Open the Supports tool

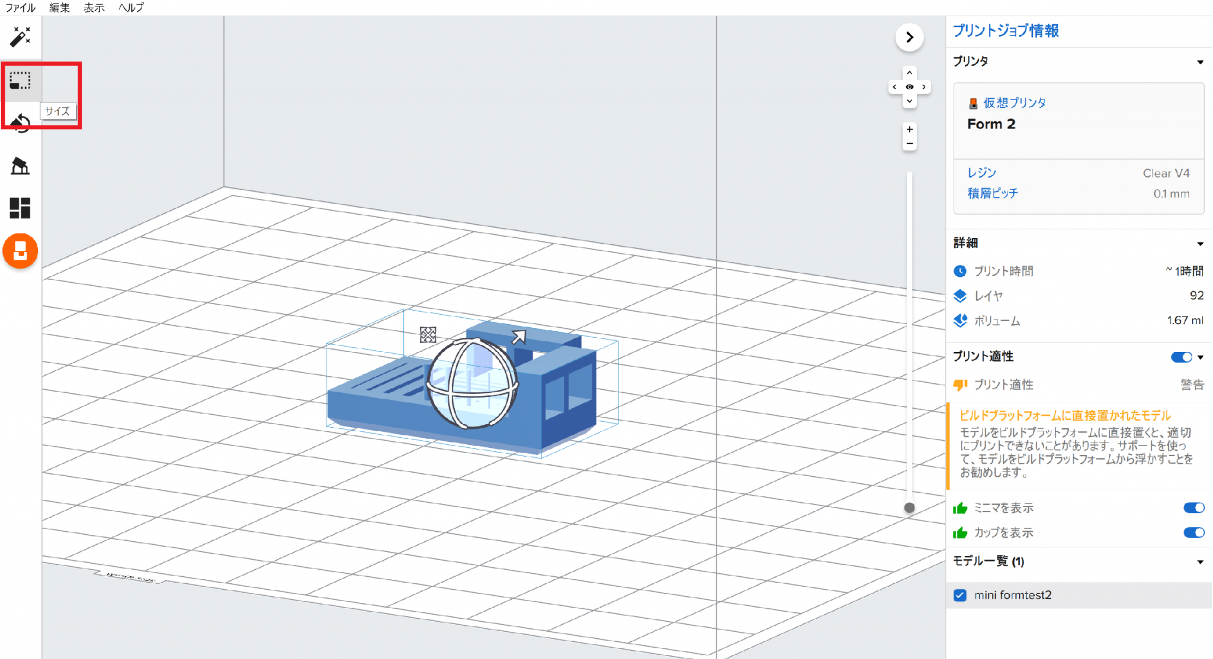20,166
